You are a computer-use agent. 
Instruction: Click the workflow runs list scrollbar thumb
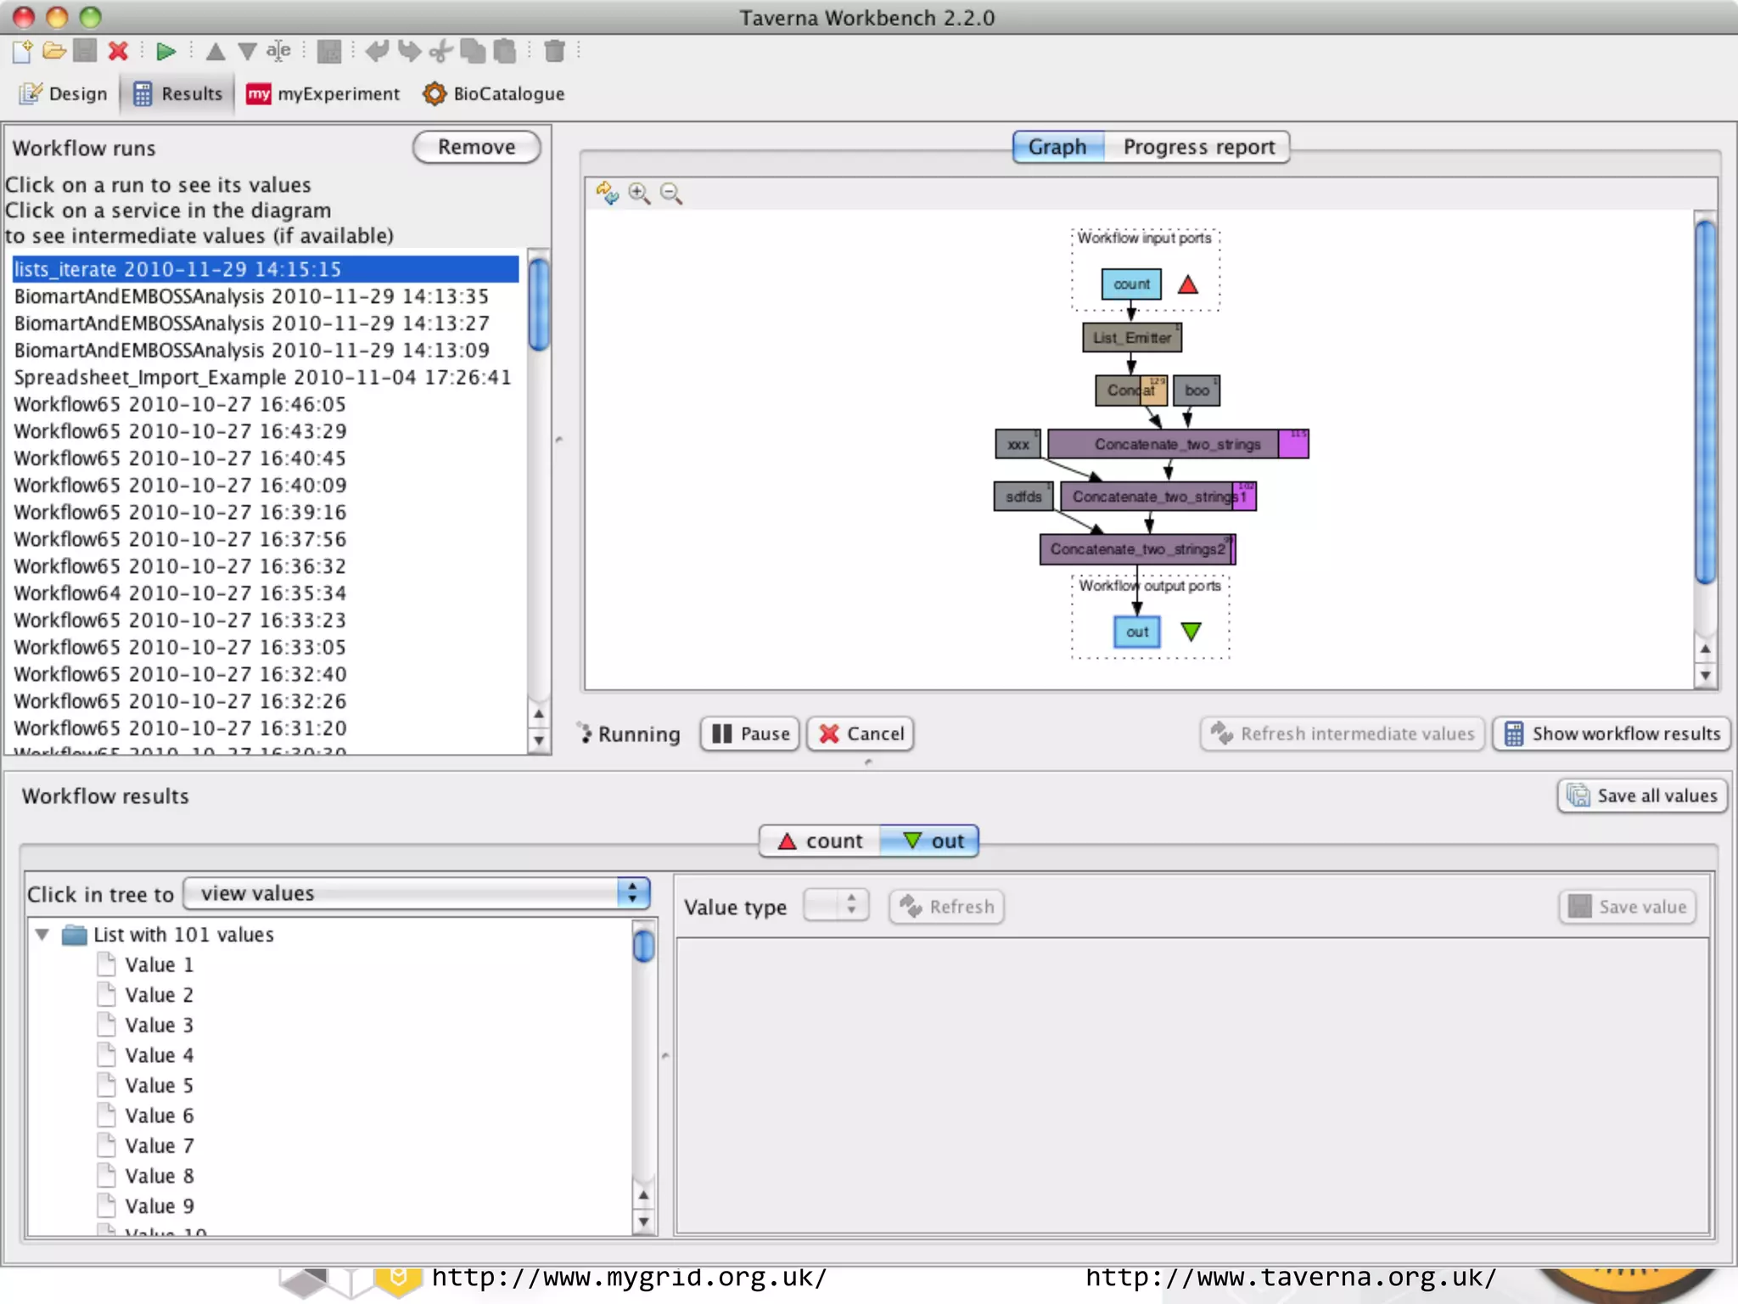538,306
